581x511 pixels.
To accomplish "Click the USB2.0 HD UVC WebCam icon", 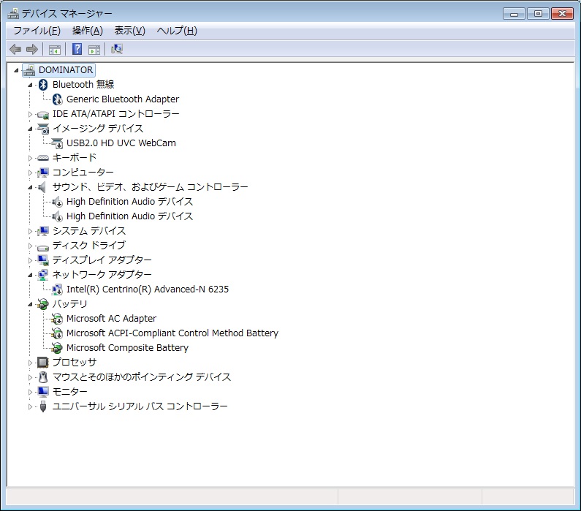I will click(57, 143).
